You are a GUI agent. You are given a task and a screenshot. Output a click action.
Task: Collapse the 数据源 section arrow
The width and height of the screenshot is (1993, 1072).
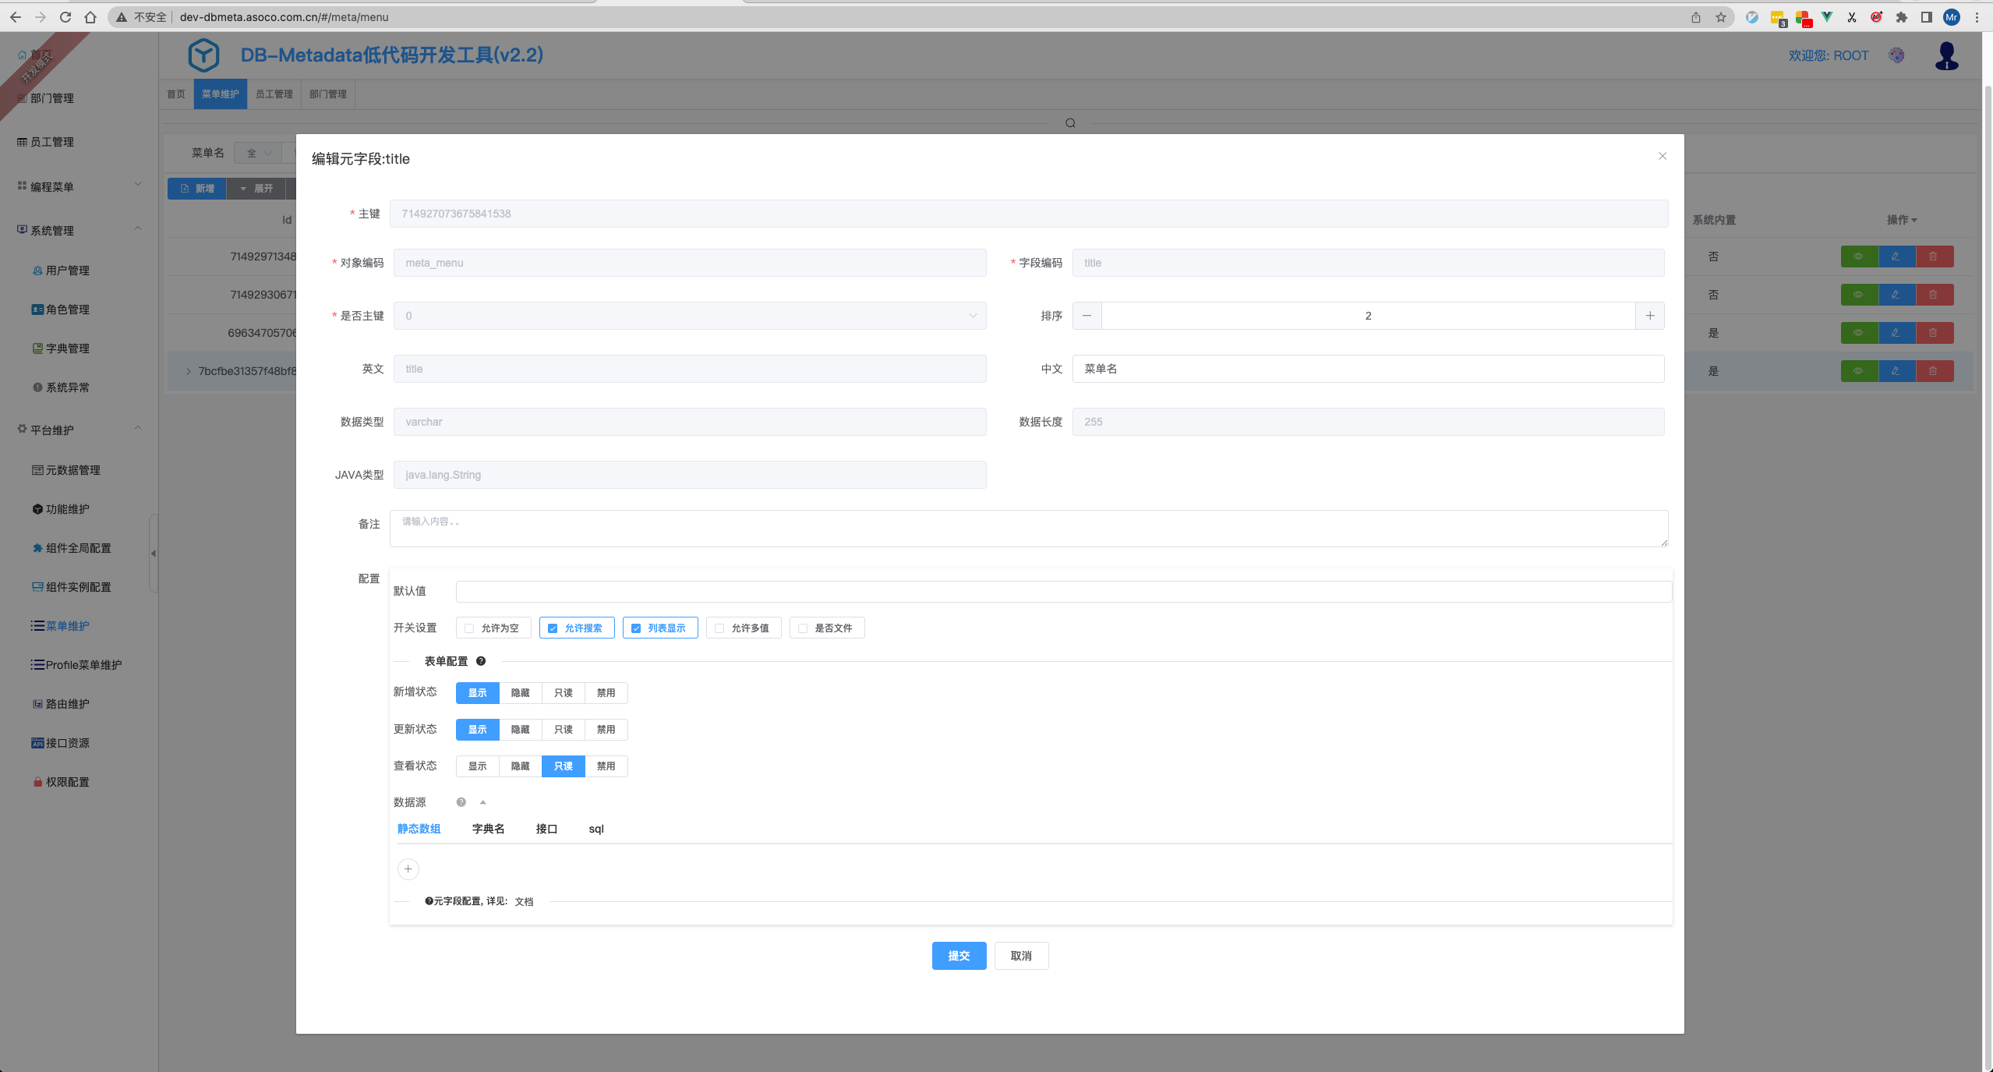[482, 802]
